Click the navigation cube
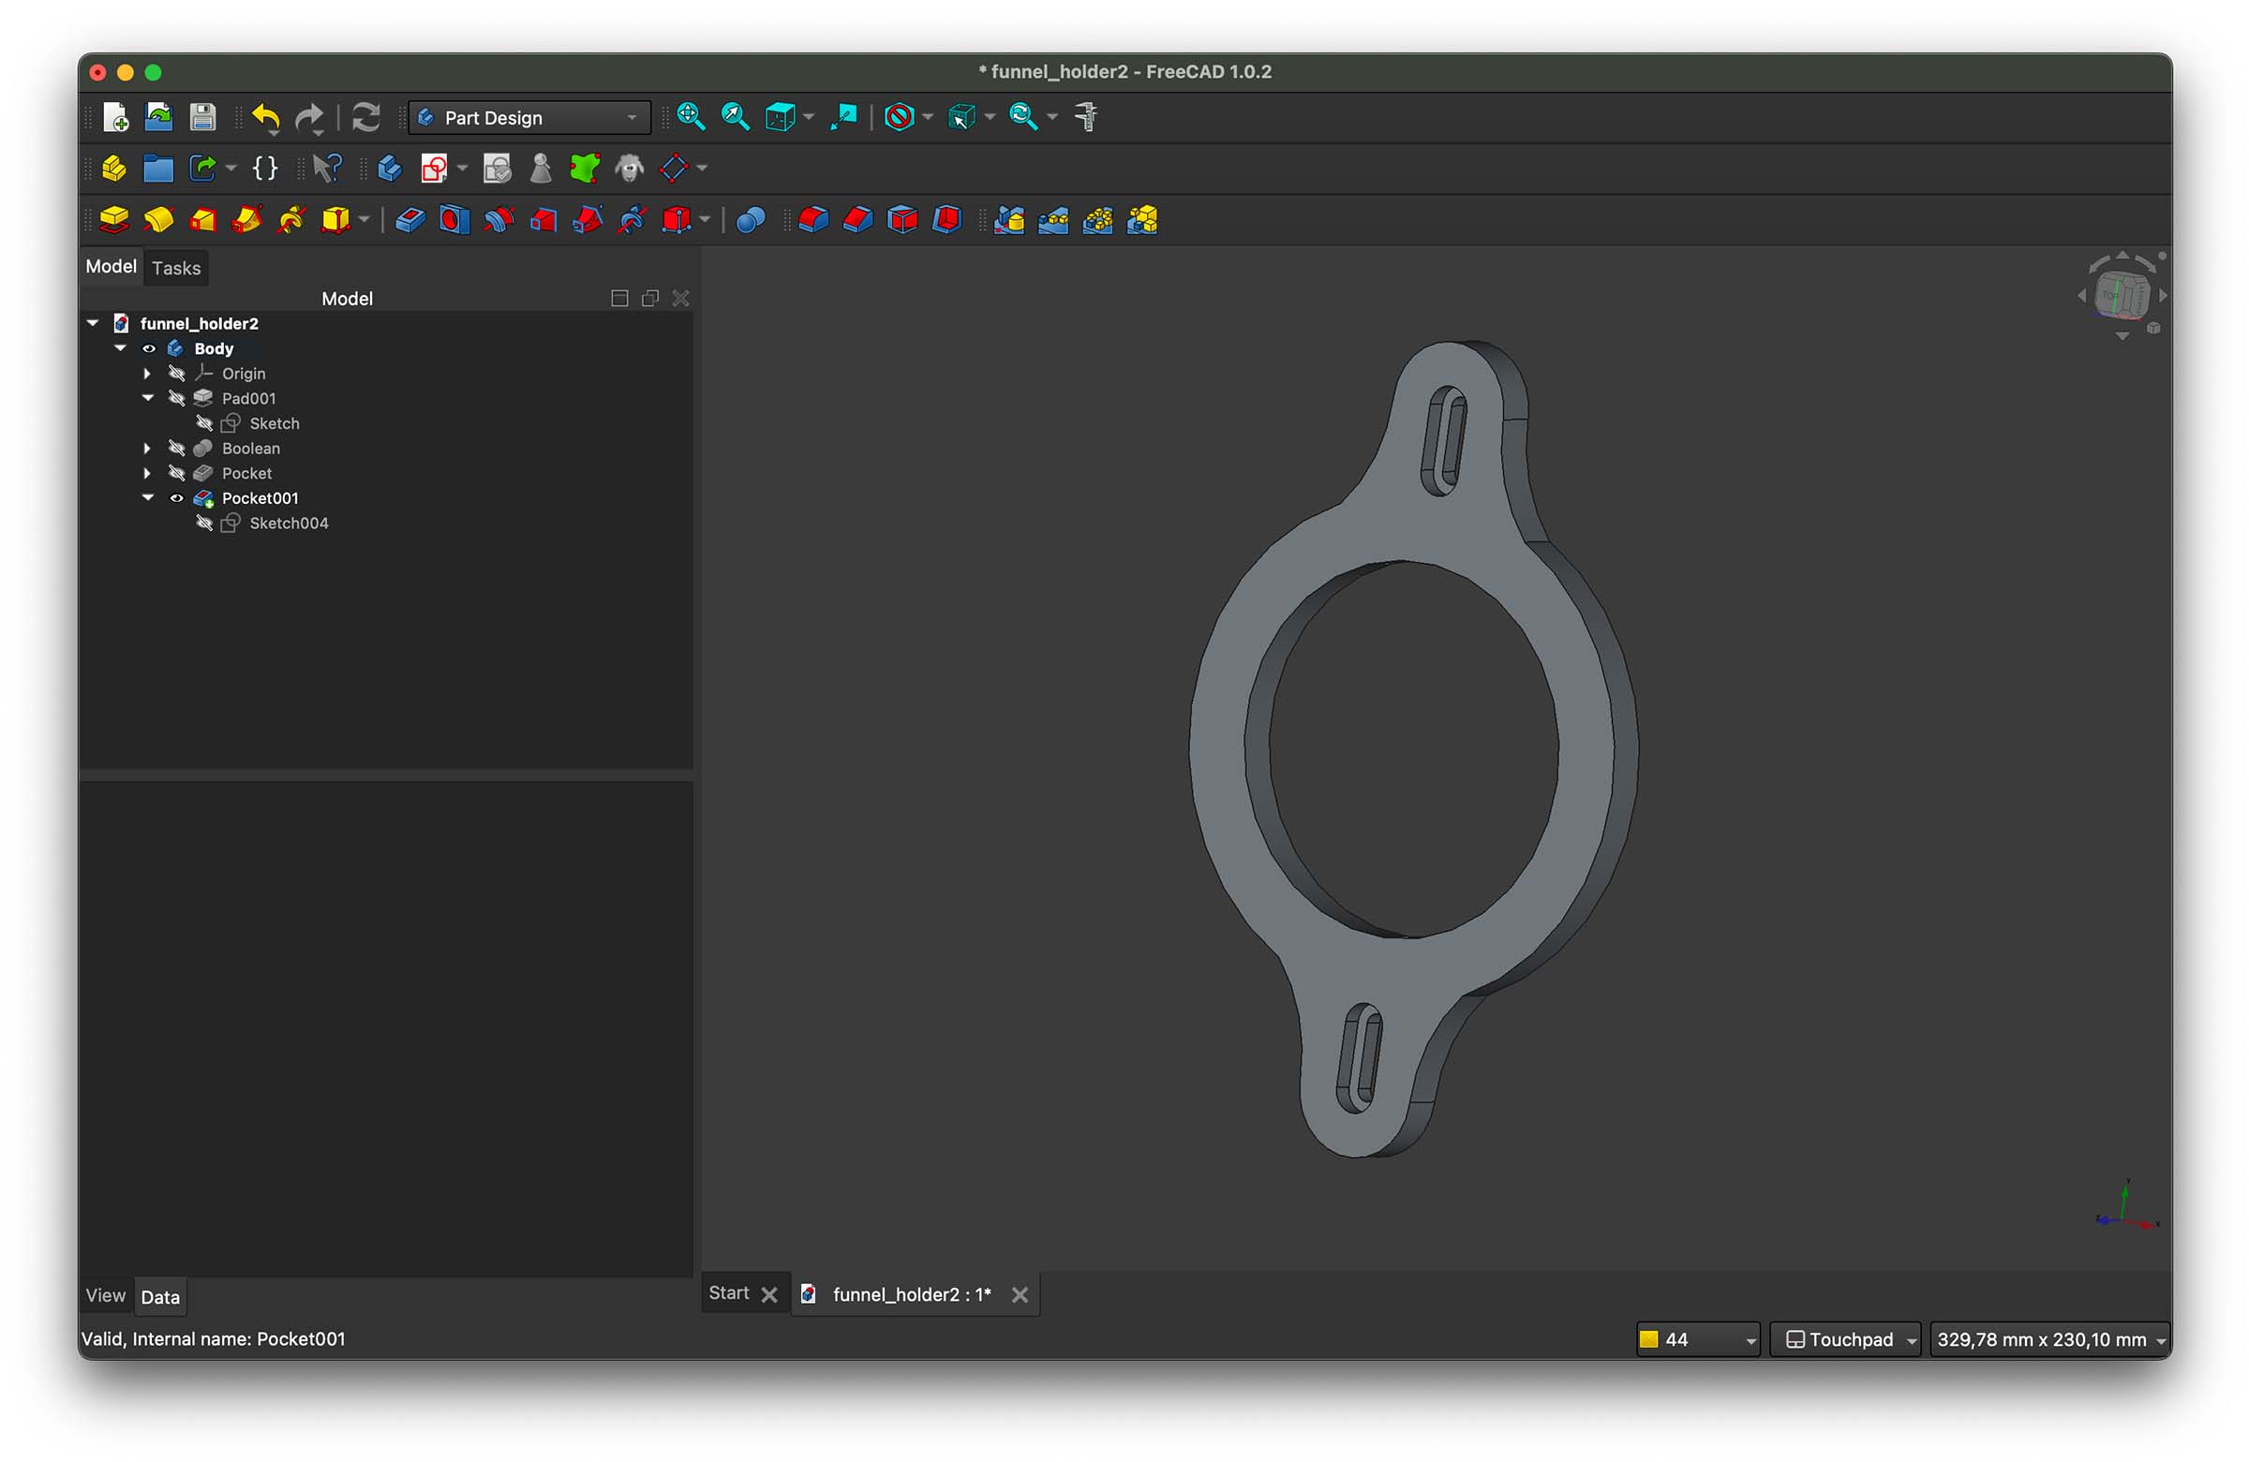Viewport: 2249px width, 1462px height. pyautogui.click(x=2121, y=295)
